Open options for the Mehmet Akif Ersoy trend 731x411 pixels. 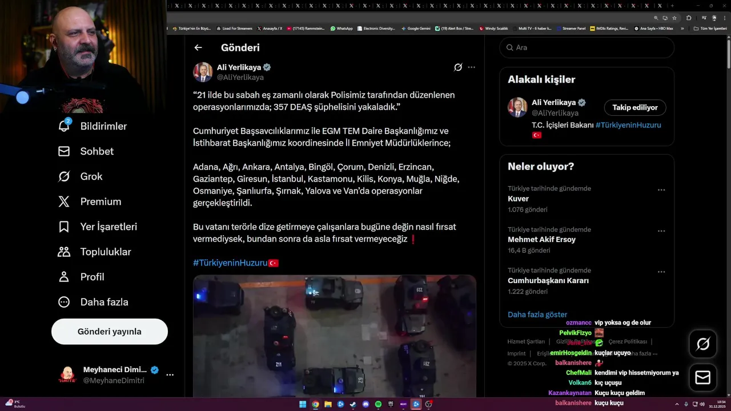(x=661, y=231)
